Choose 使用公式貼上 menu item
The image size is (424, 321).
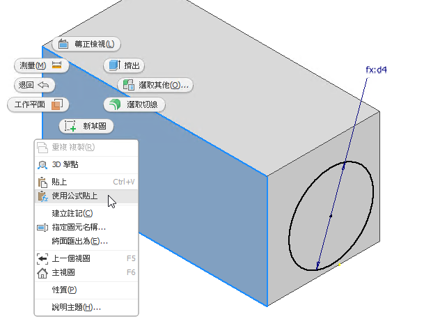tap(86, 196)
